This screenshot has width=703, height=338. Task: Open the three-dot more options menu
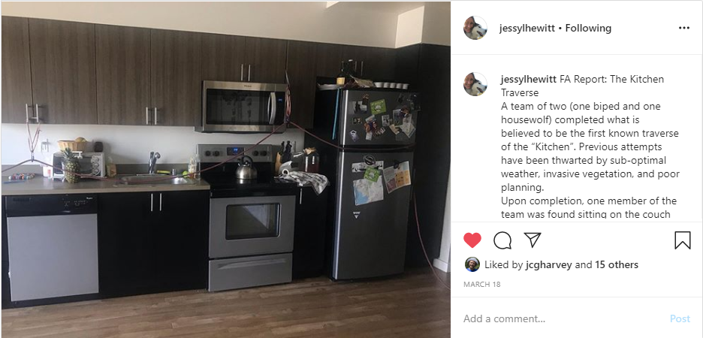[683, 28]
